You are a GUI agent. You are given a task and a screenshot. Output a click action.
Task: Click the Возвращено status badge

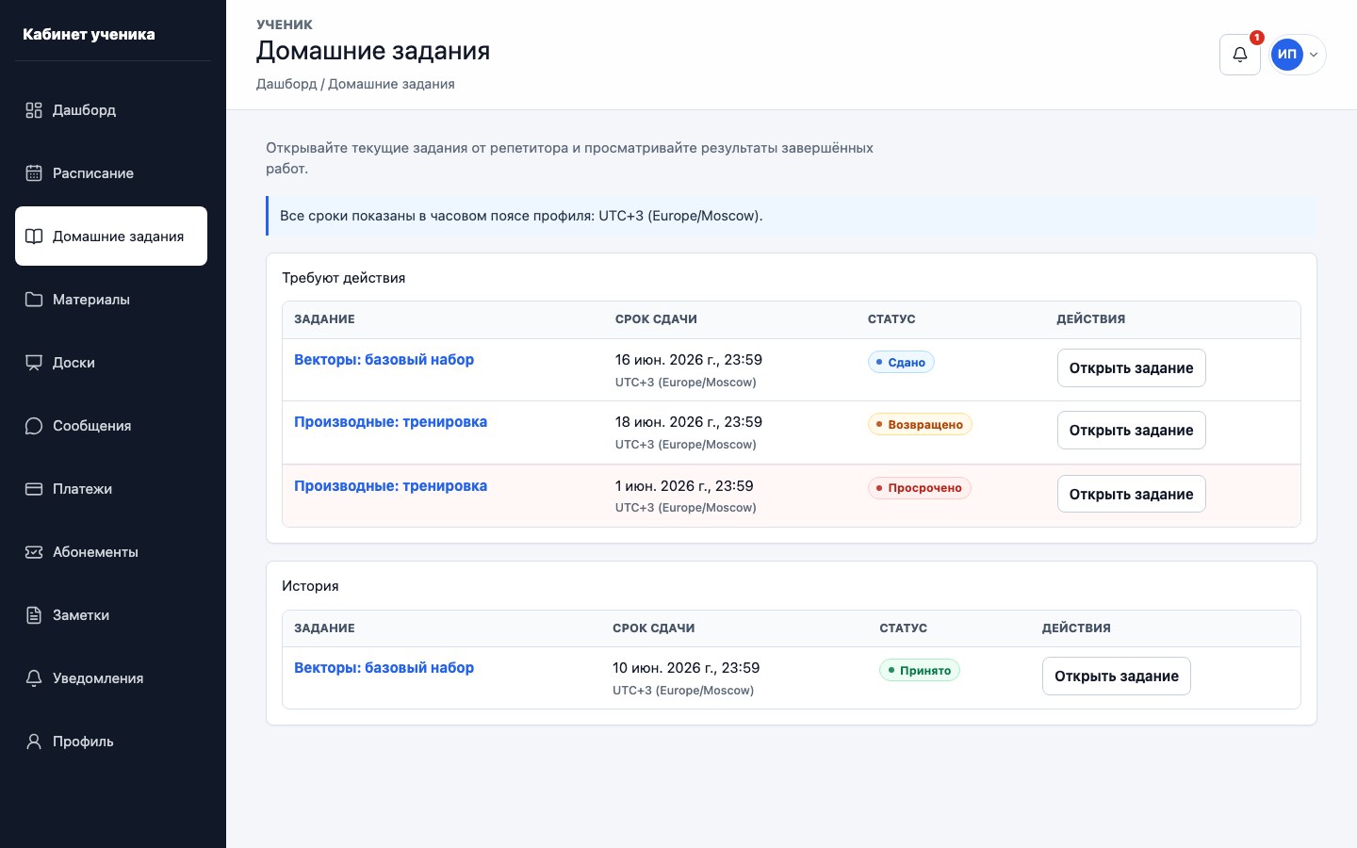pyautogui.click(x=920, y=425)
